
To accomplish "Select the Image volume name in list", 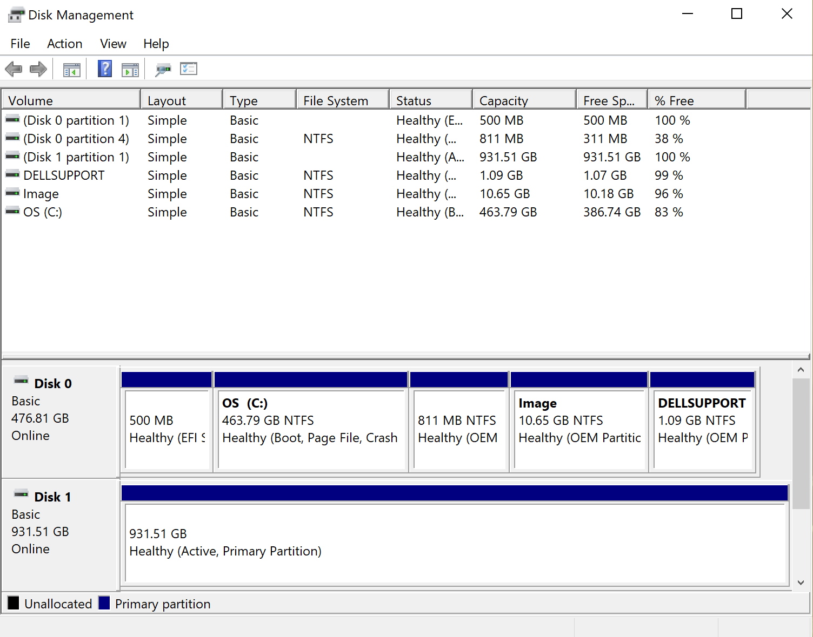I will (x=41, y=194).
